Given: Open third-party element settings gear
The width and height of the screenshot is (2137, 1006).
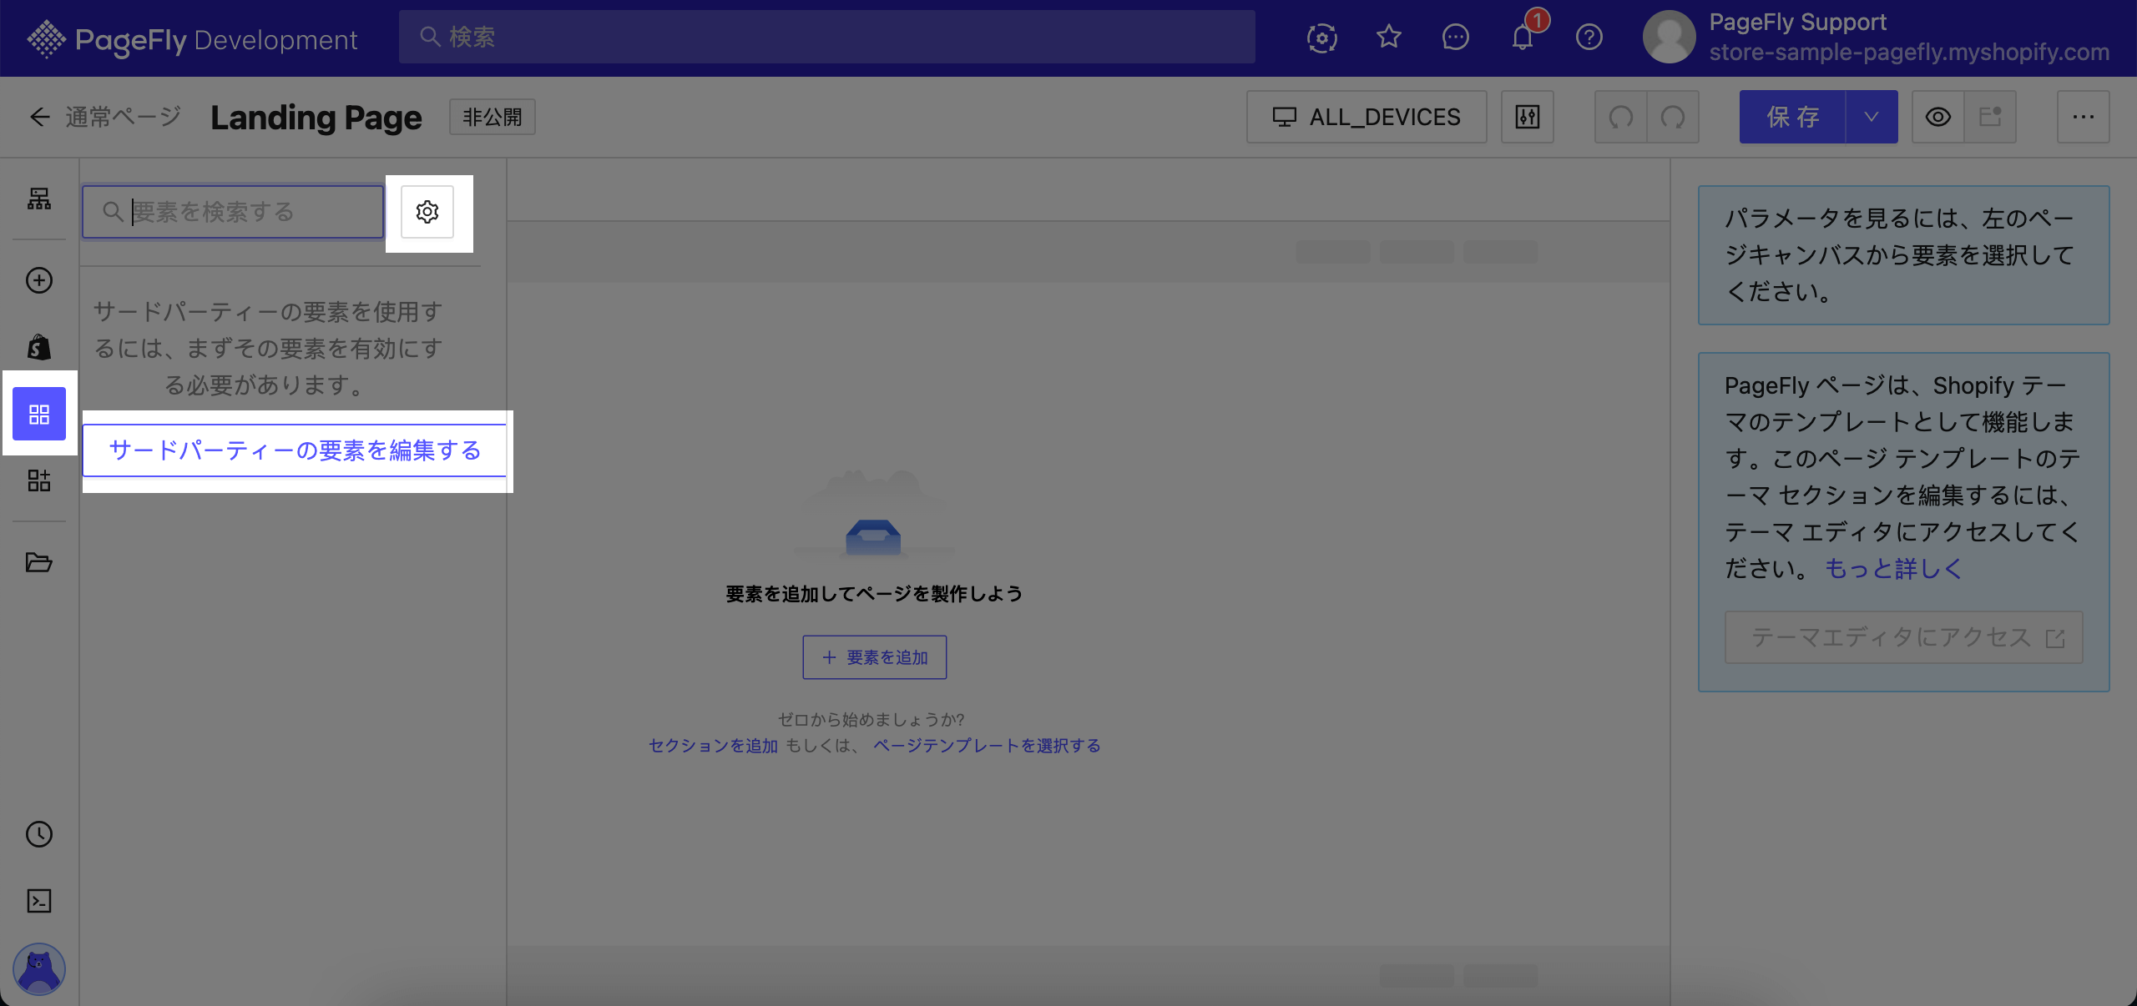Looking at the screenshot, I should 427,212.
